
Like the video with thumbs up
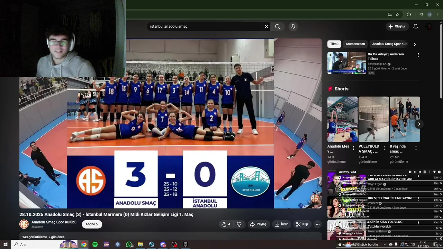click(226, 224)
